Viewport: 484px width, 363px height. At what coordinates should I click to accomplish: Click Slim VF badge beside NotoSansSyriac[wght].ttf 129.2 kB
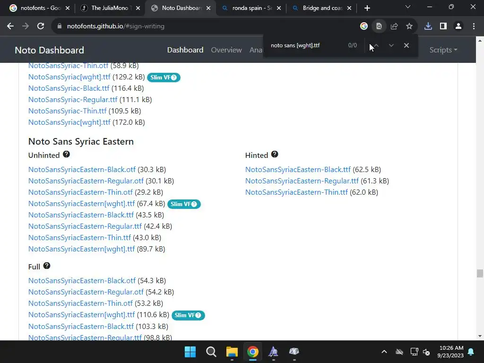point(164,78)
